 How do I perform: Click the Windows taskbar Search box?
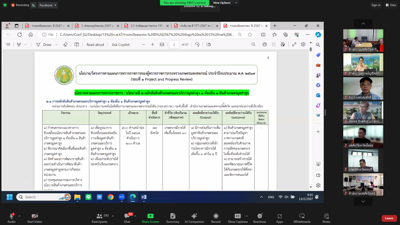coord(44,197)
